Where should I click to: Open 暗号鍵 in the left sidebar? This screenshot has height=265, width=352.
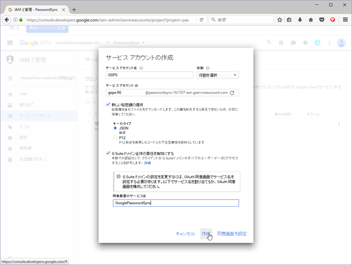39,148
